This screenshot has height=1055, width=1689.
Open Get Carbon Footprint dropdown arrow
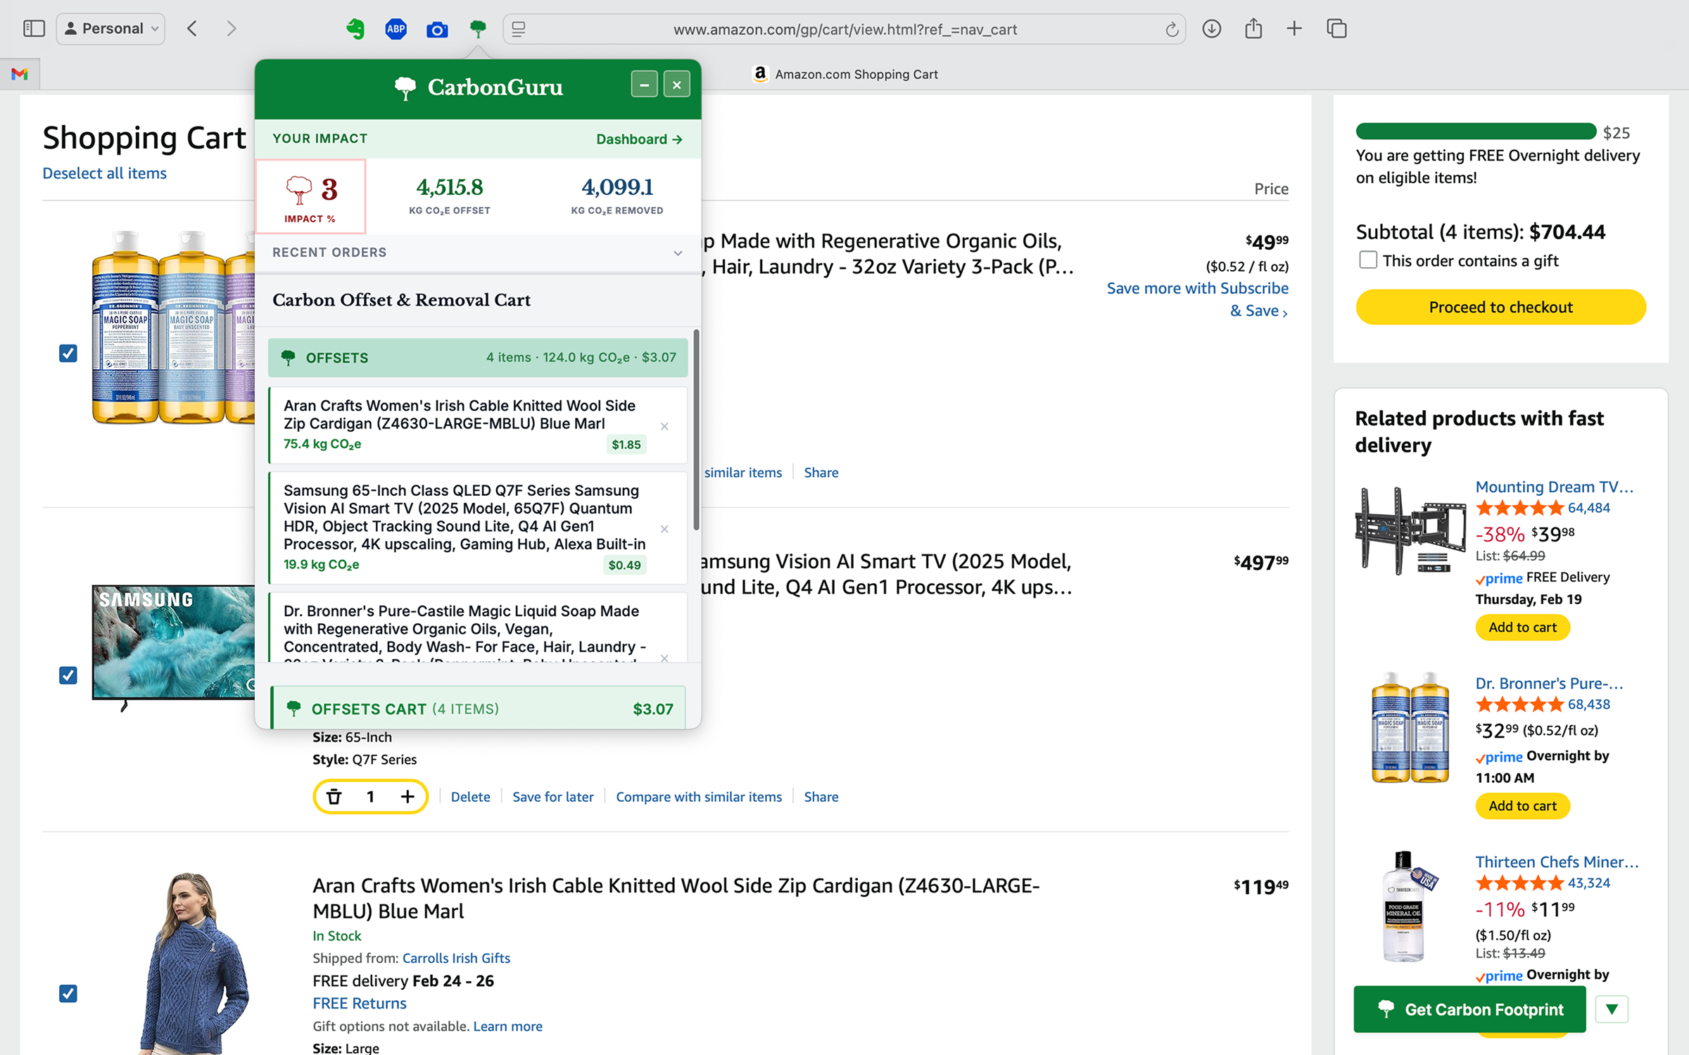click(x=1612, y=1009)
